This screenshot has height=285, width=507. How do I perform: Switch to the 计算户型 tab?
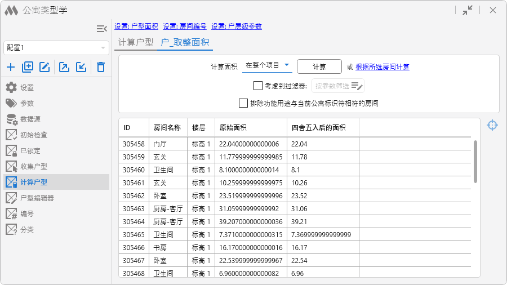[x=135, y=42]
